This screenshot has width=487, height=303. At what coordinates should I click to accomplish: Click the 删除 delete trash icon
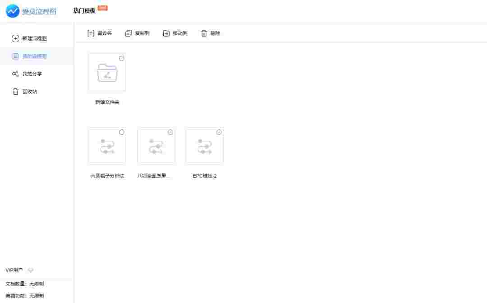tap(204, 33)
